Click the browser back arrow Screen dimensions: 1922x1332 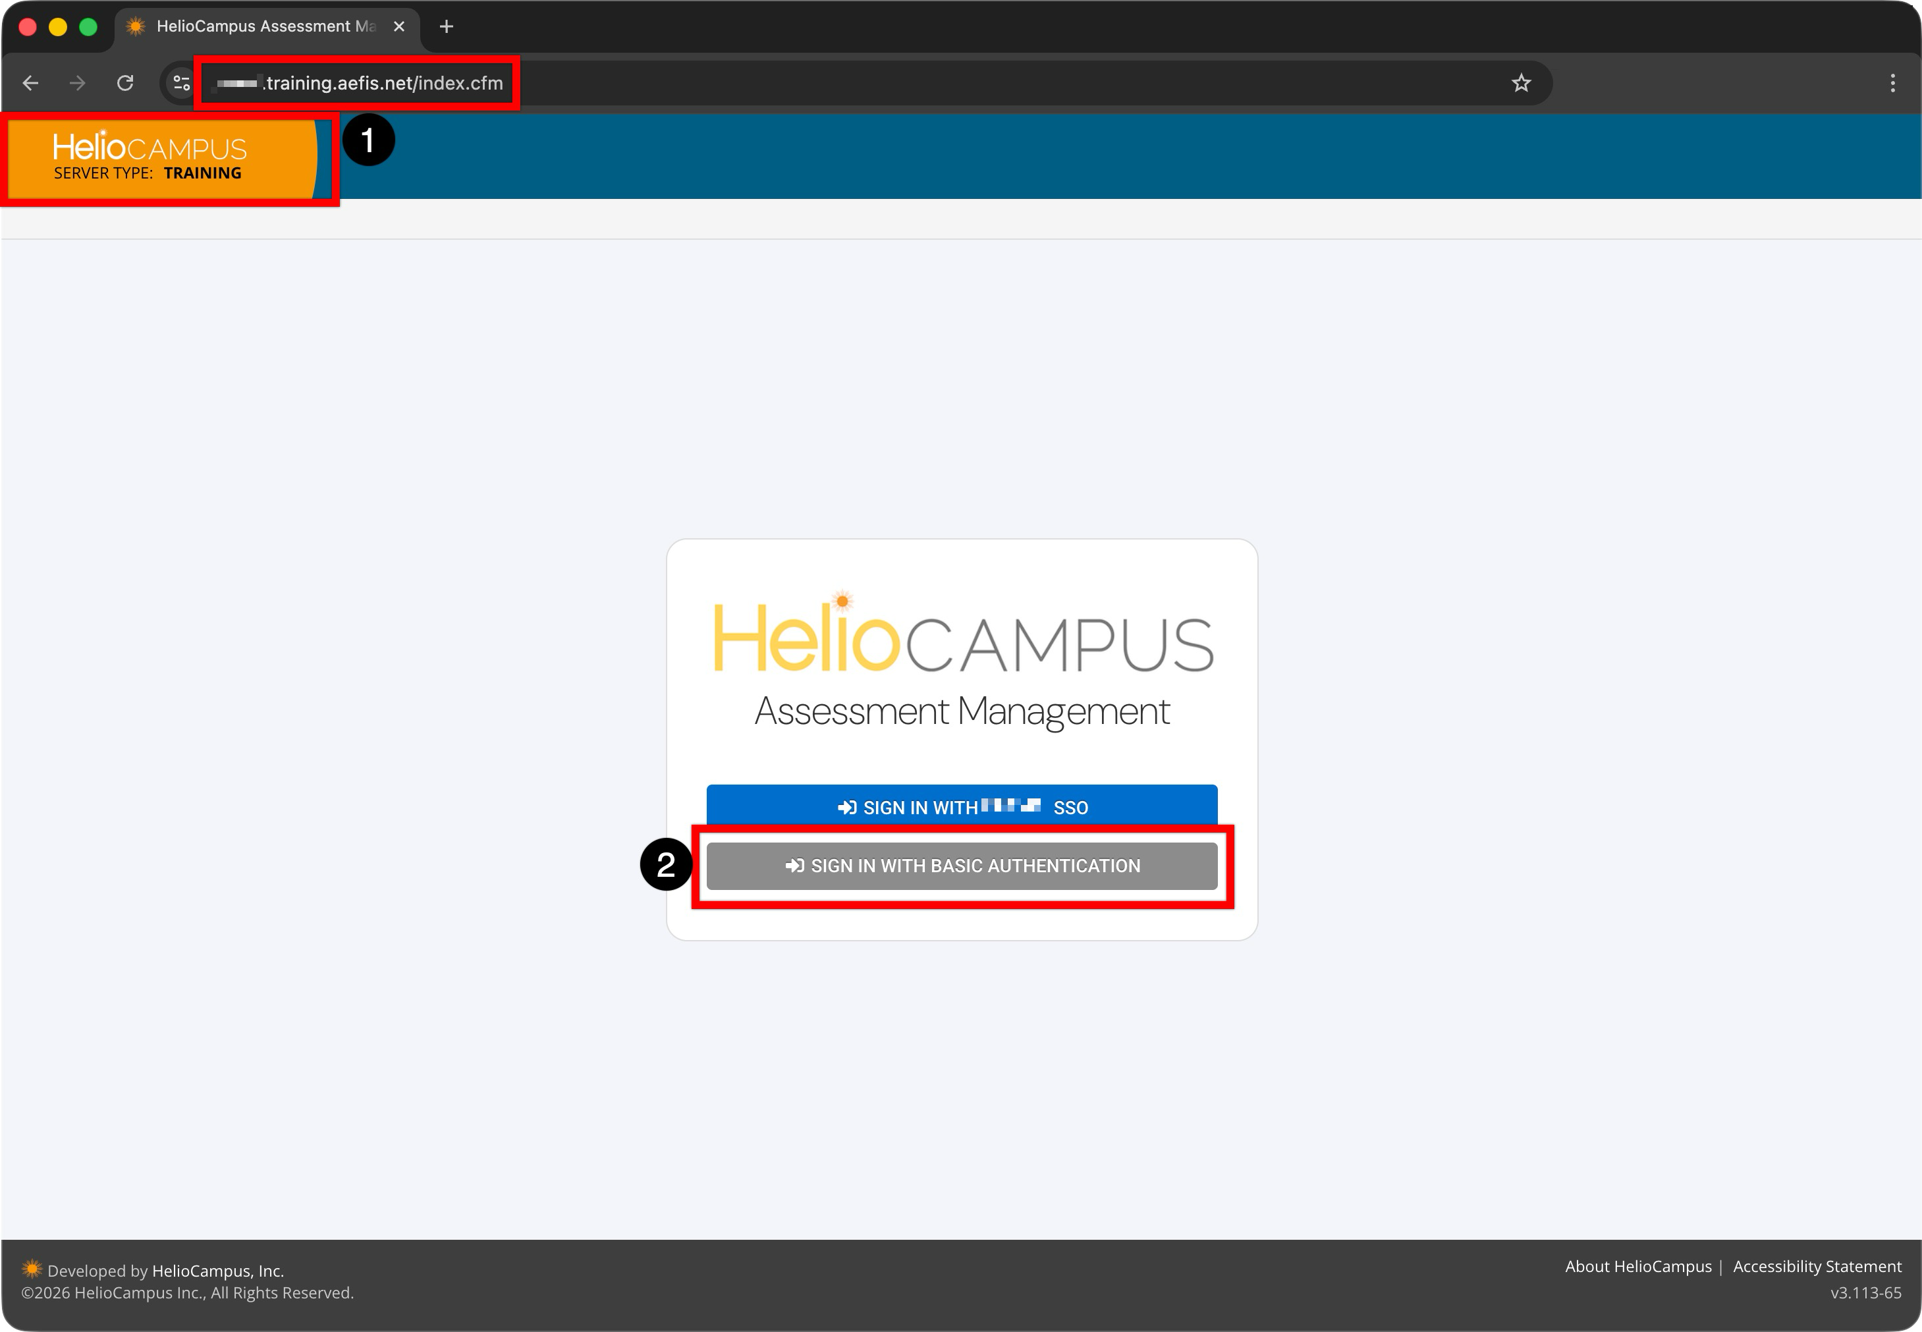(x=31, y=84)
